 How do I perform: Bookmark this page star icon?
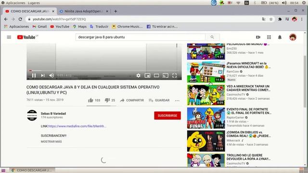click(x=271, y=19)
